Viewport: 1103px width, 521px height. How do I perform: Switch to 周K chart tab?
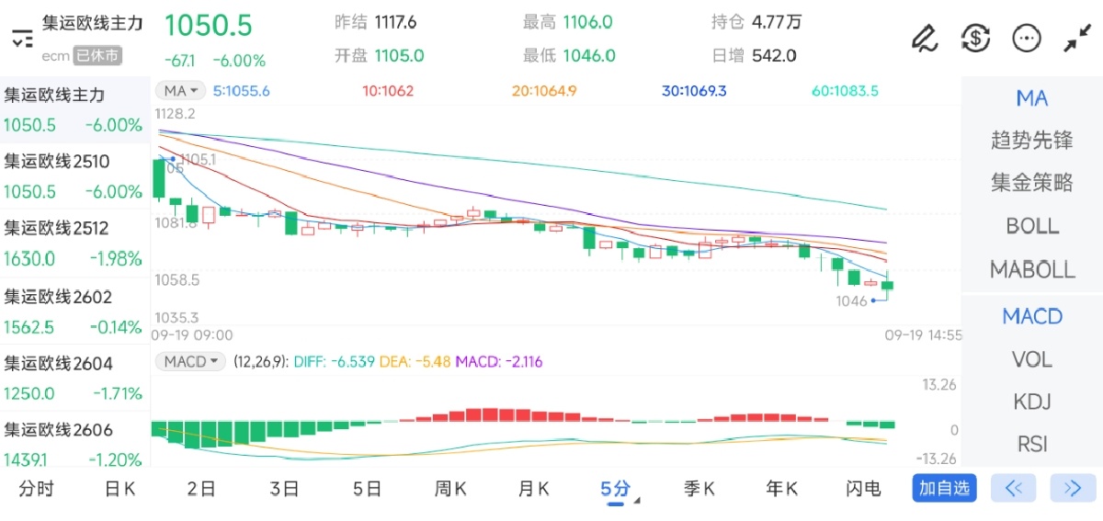(x=450, y=489)
